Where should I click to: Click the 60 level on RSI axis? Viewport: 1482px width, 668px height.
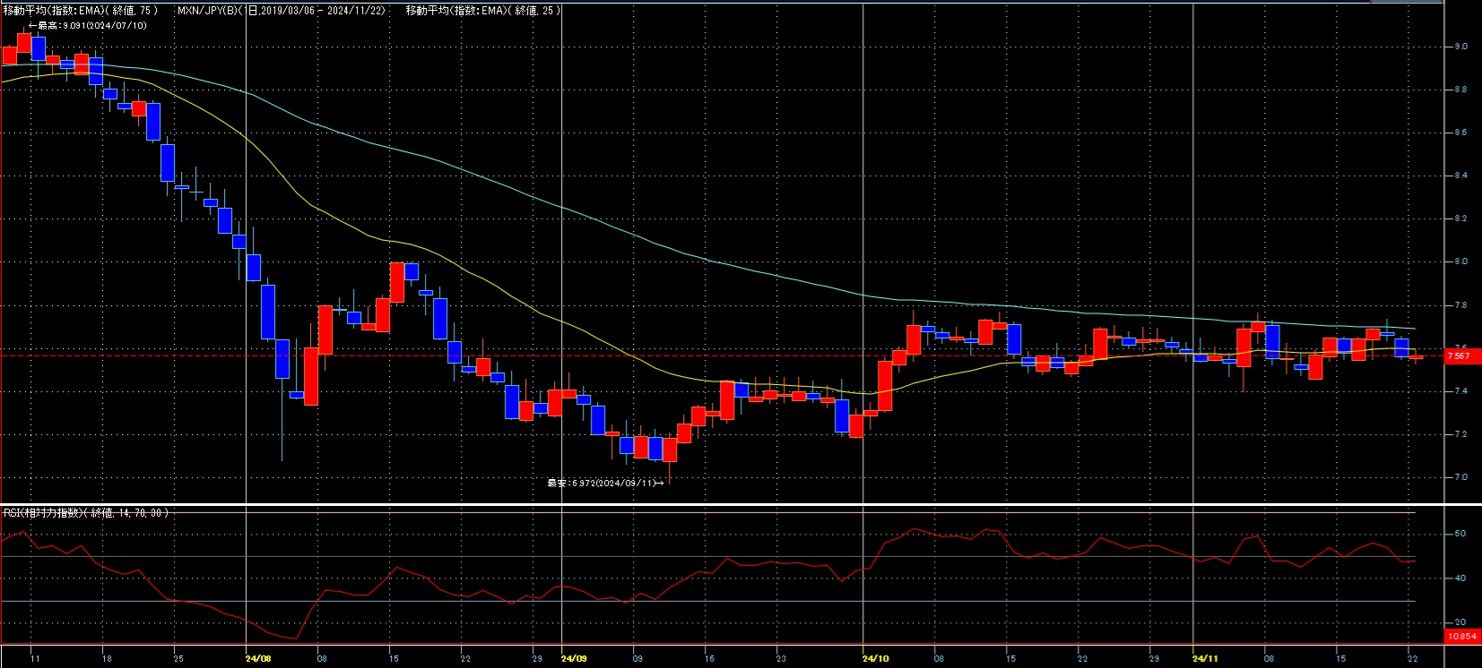click(1460, 534)
